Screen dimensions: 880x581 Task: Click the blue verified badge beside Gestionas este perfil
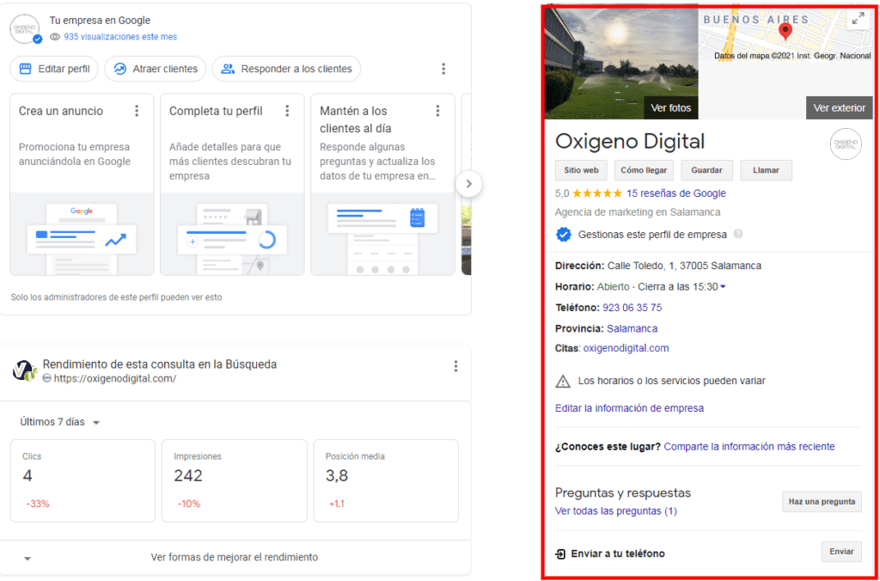click(x=564, y=235)
